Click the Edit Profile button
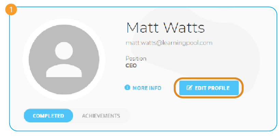The height and width of the screenshot is (137, 280). (x=209, y=88)
